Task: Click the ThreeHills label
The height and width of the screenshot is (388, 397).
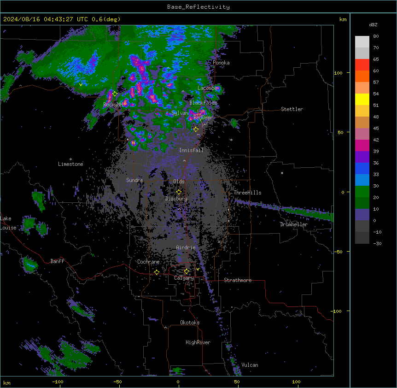Action: coord(247,193)
